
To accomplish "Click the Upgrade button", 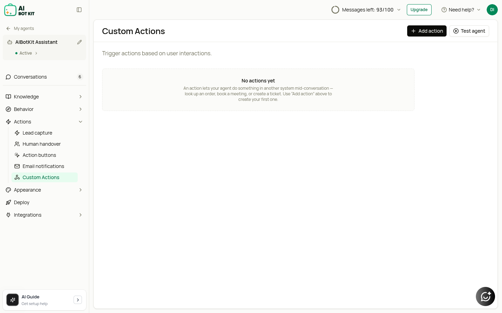I will point(419,10).
